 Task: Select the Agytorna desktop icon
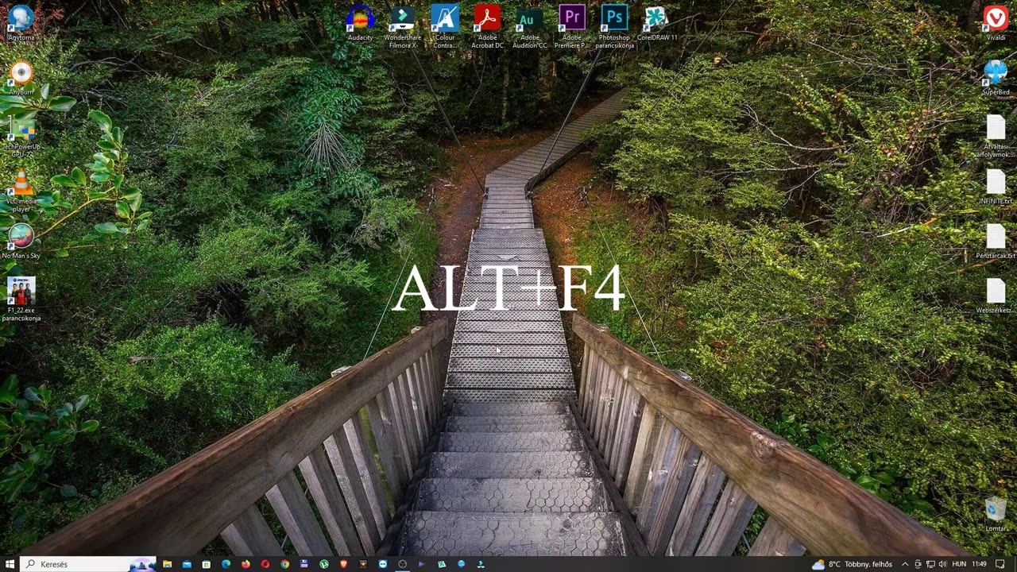click(21, 22)
